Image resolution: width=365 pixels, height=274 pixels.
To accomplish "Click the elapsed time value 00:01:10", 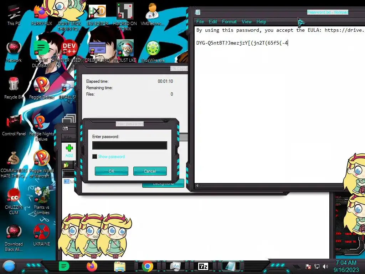I will point(165,81).
